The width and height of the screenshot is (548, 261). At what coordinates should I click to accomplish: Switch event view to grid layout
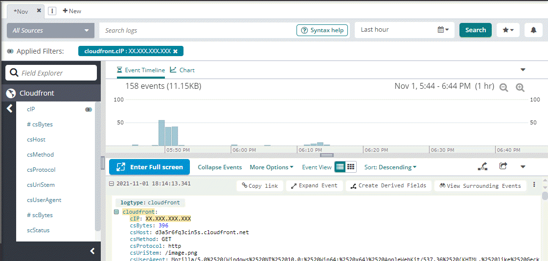(x=351, y=167)
